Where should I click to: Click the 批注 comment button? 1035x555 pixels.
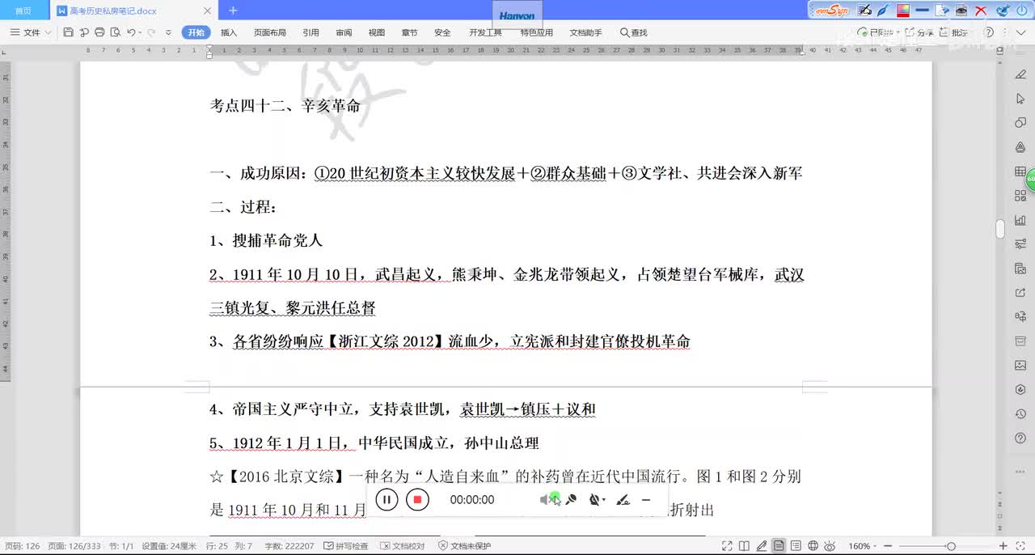(954, 32)
